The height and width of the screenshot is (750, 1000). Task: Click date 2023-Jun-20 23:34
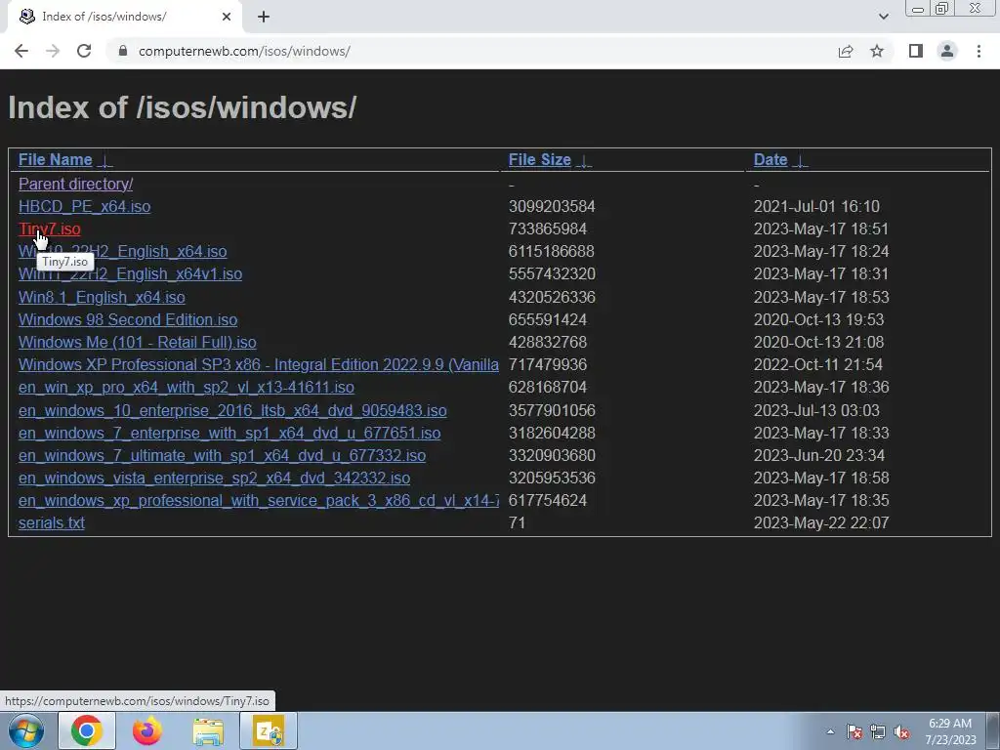coord(819,455)
